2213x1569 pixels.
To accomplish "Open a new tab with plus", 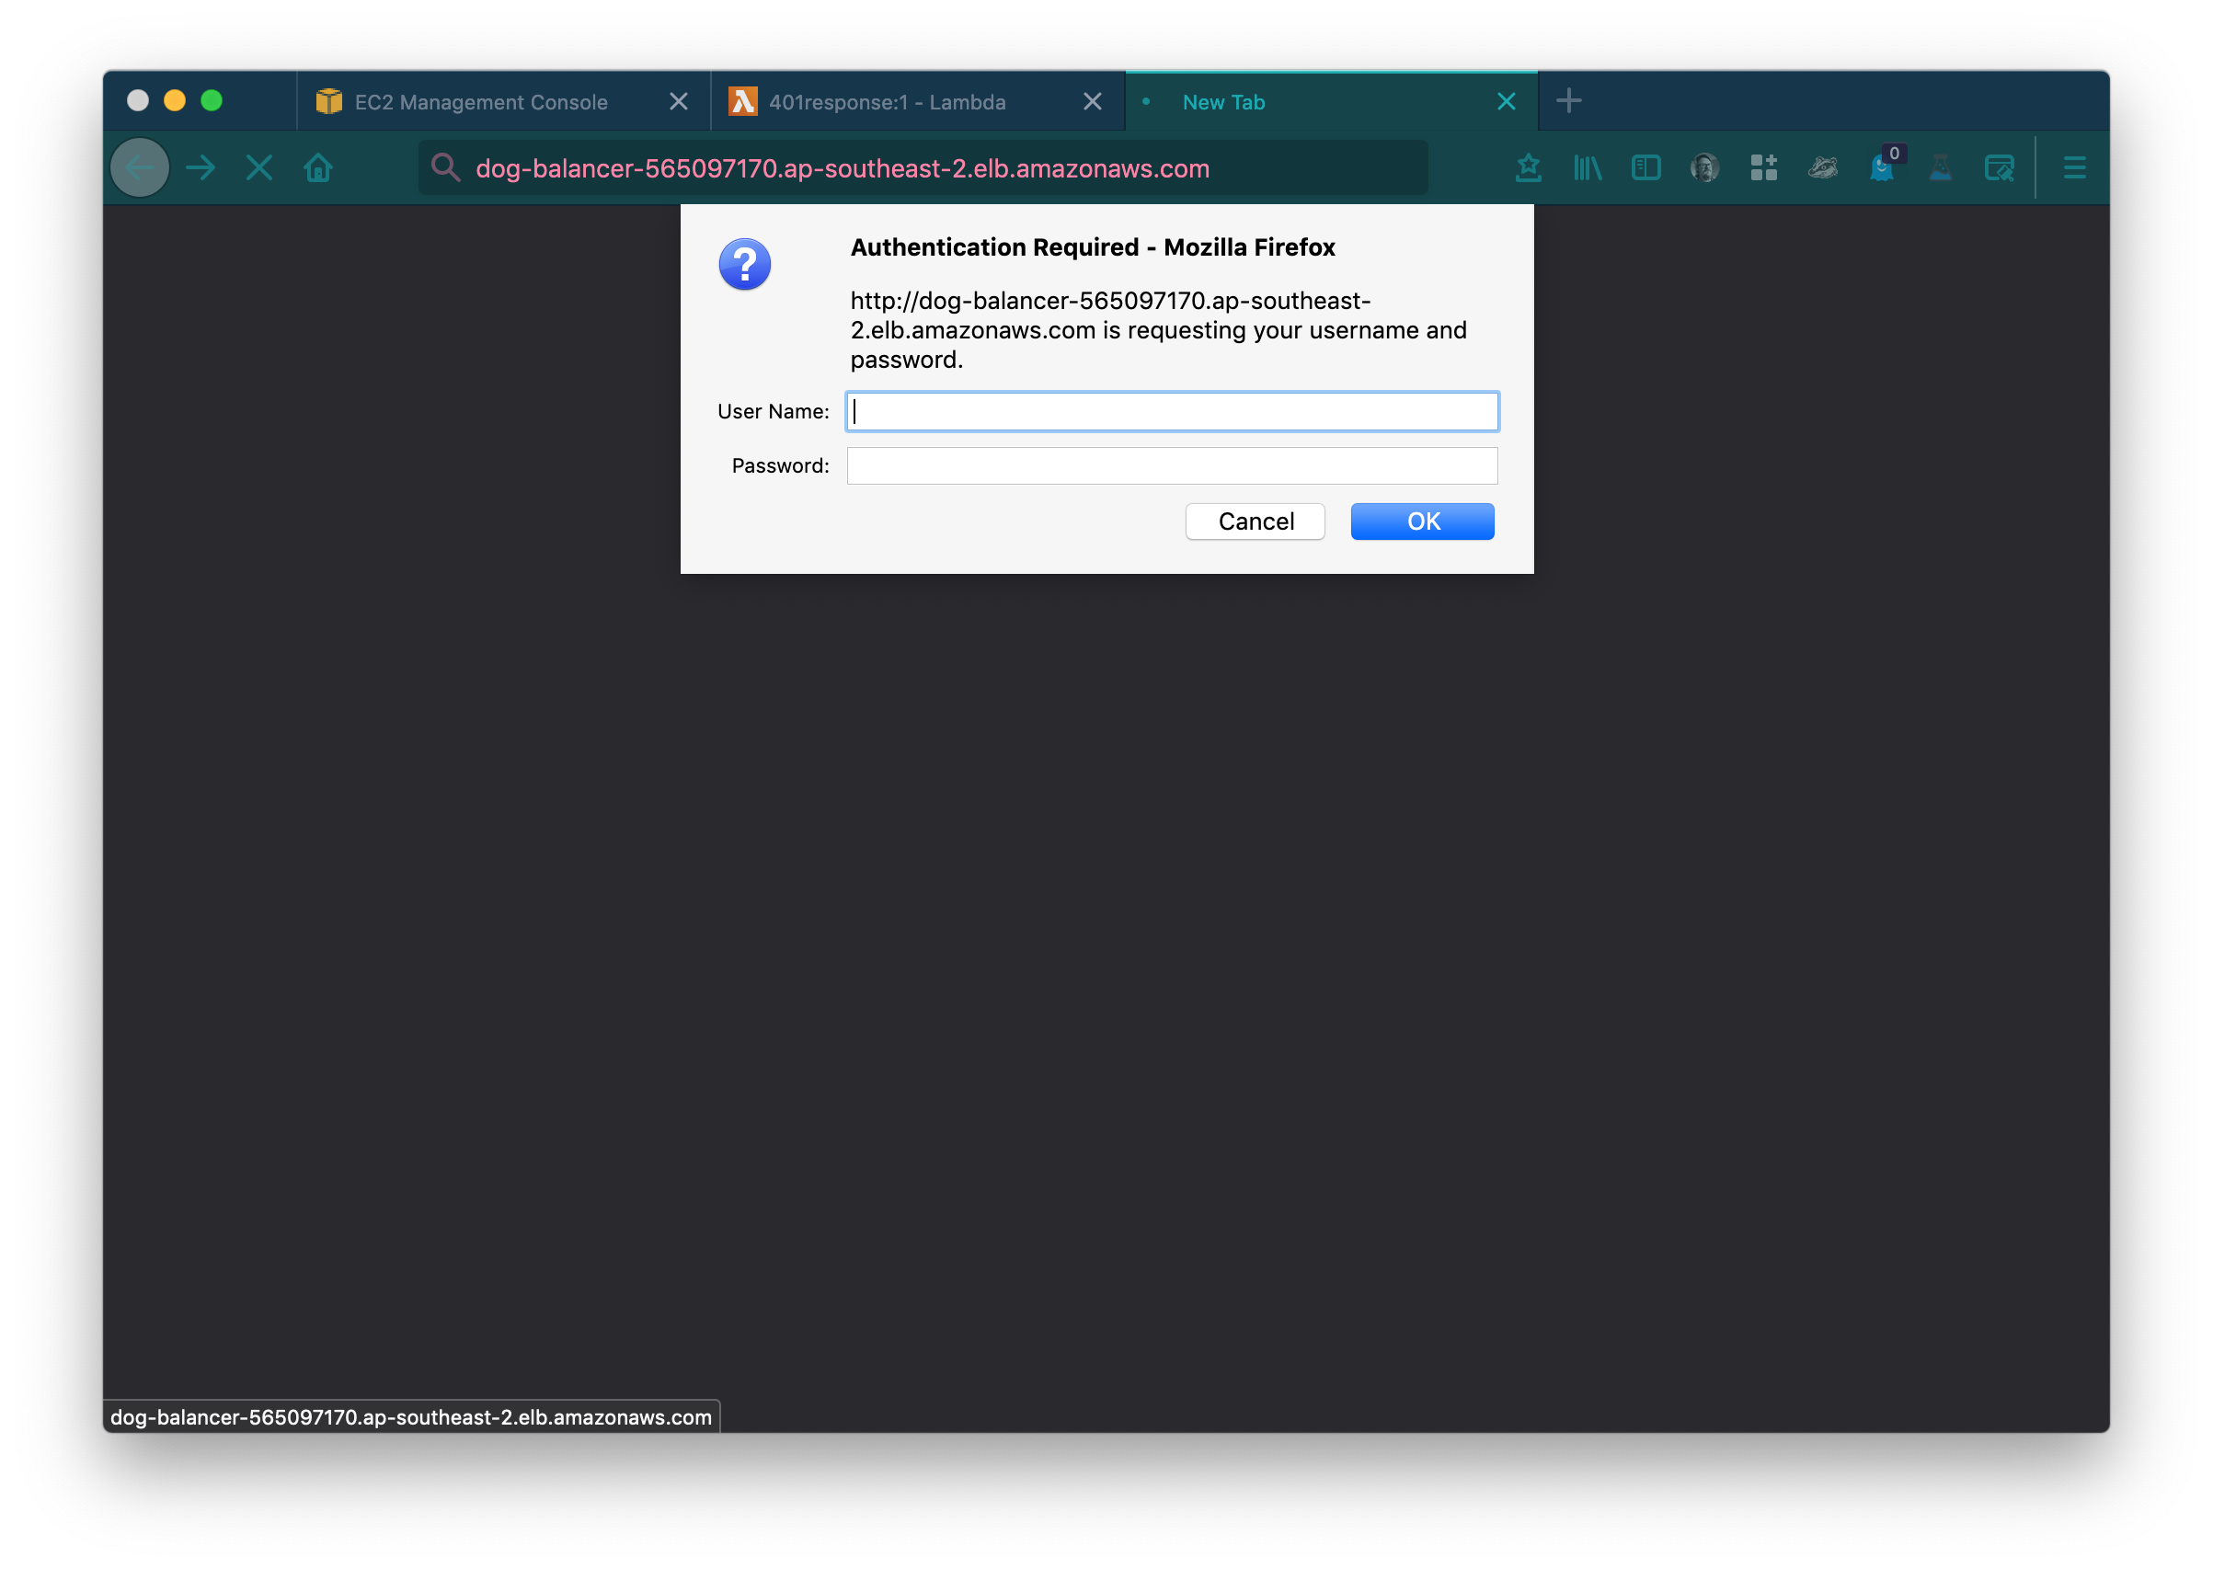I will click(x=1569, y=100).
